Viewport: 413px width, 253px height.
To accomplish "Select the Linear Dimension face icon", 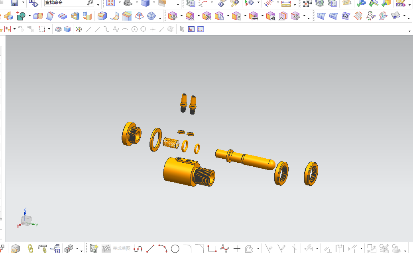I will click(254, 16).
